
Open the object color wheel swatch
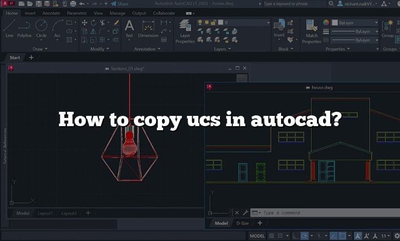click(326, 23)
